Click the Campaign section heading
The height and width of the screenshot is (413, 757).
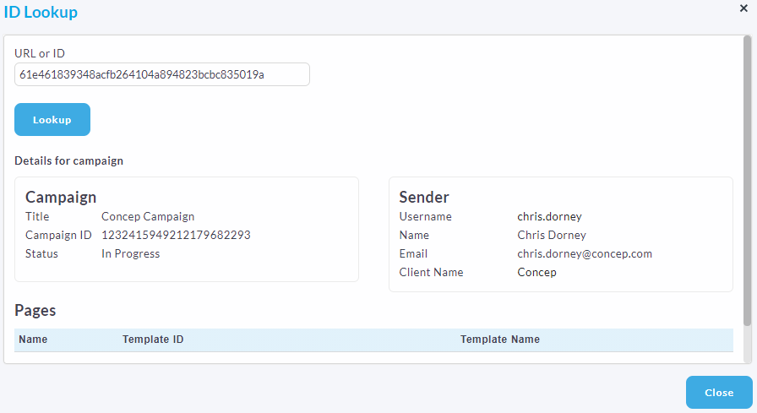point(61,197)
